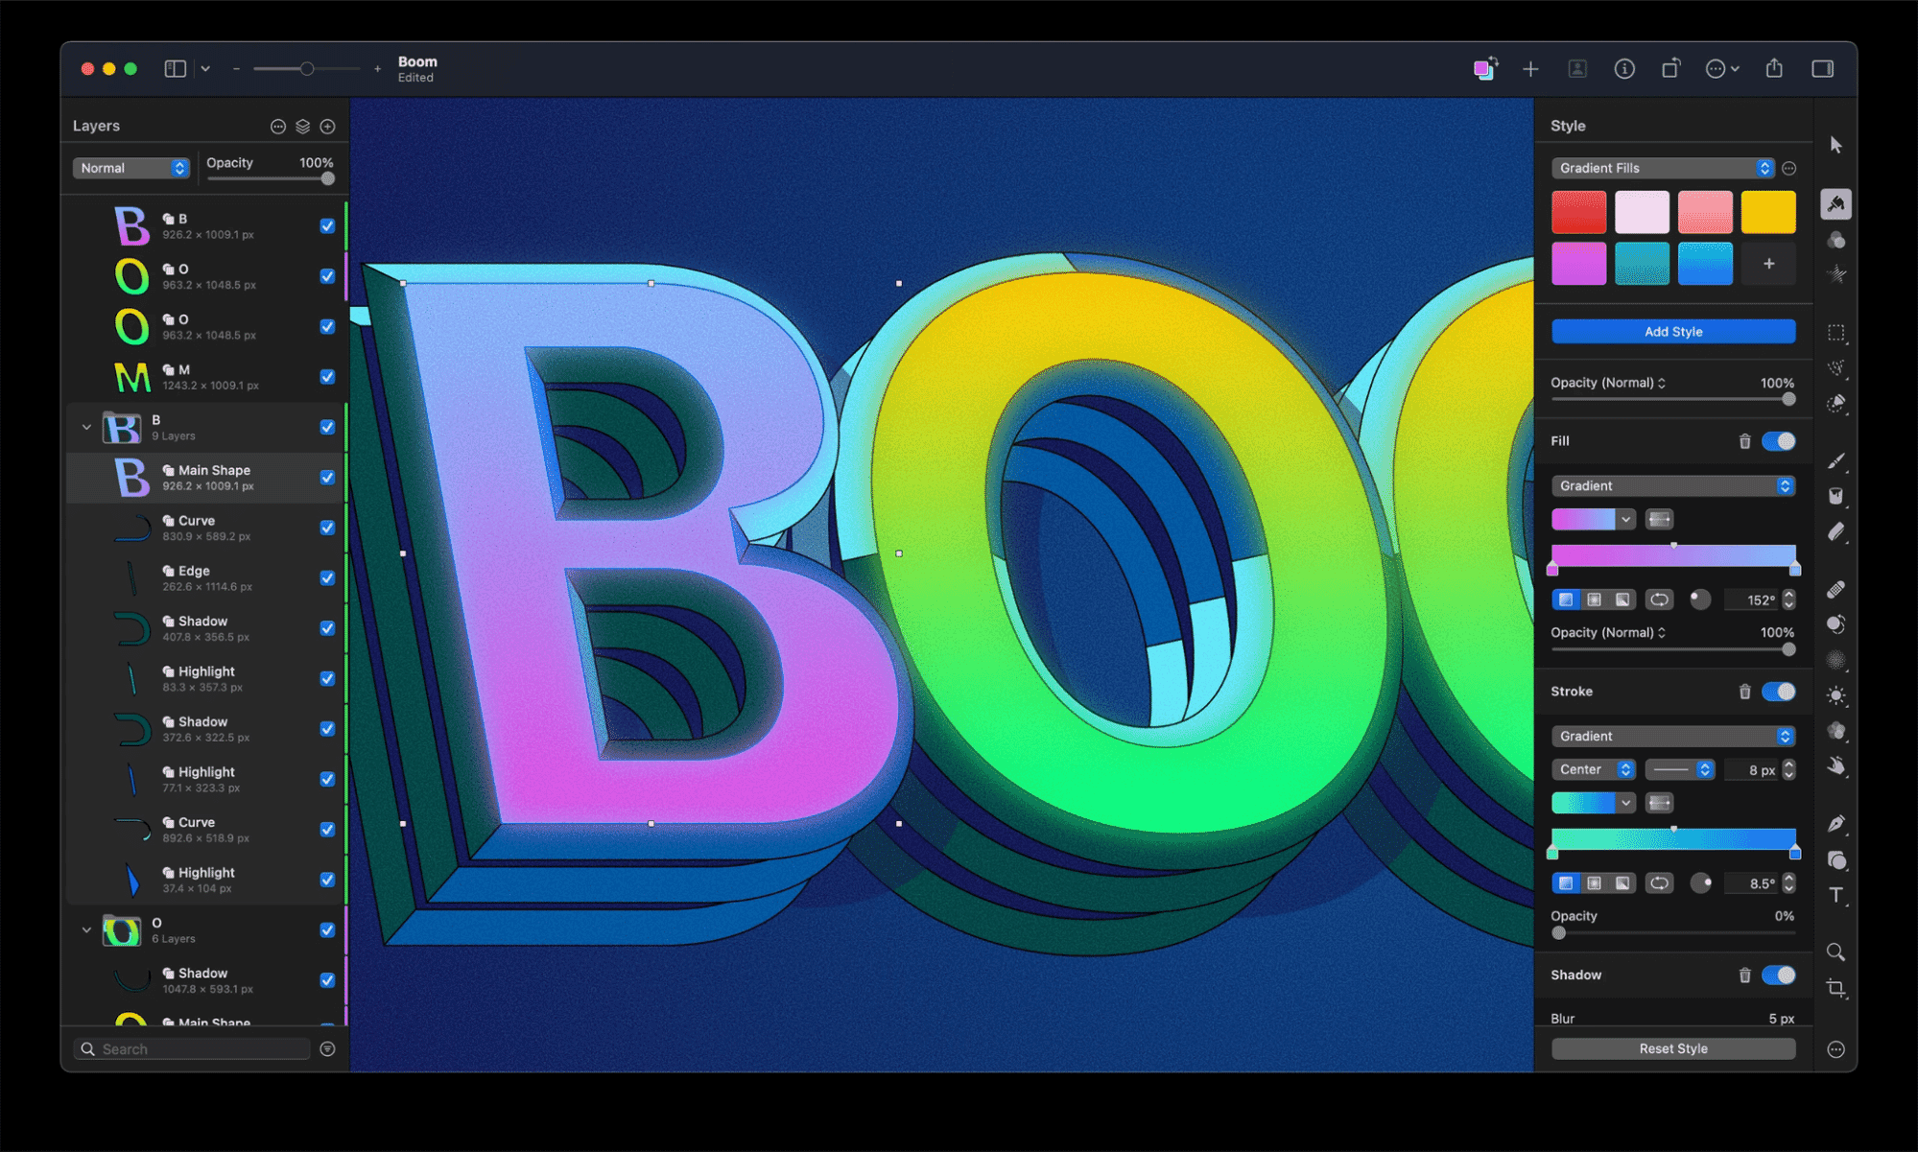
Task: Open the Gradient Fills style menu
Action: pyautogui.click(x=1661, y=167)
